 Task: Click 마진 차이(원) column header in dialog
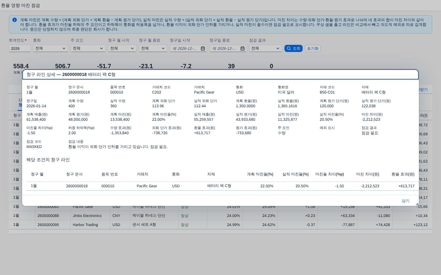tap(368, 174)
